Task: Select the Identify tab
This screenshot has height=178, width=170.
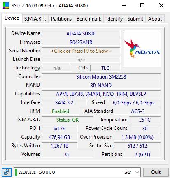Action: point(114,19)
